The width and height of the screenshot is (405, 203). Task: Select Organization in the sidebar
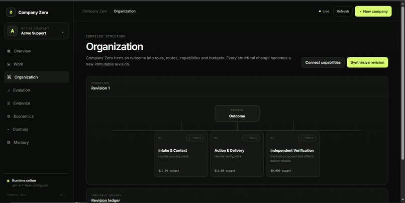[36, 77]
